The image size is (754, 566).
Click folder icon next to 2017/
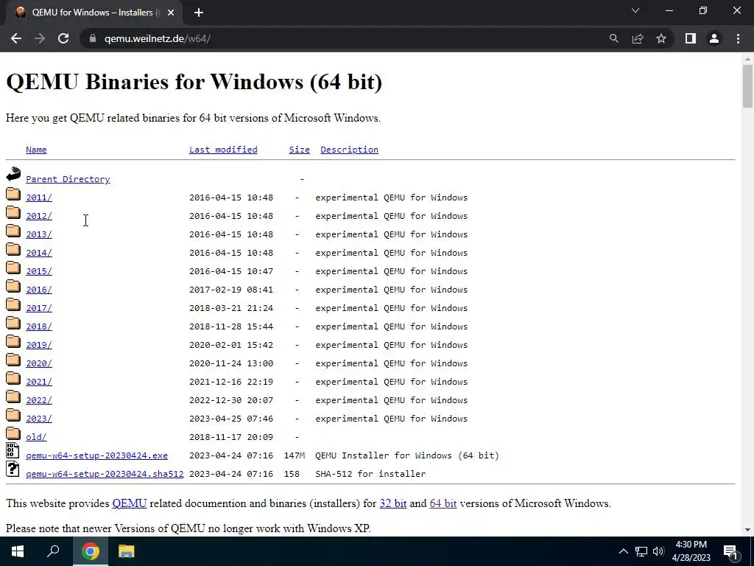point(13,305)
